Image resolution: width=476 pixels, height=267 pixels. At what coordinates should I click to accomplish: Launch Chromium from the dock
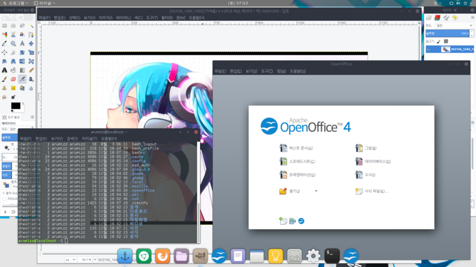tap(143, 256)
